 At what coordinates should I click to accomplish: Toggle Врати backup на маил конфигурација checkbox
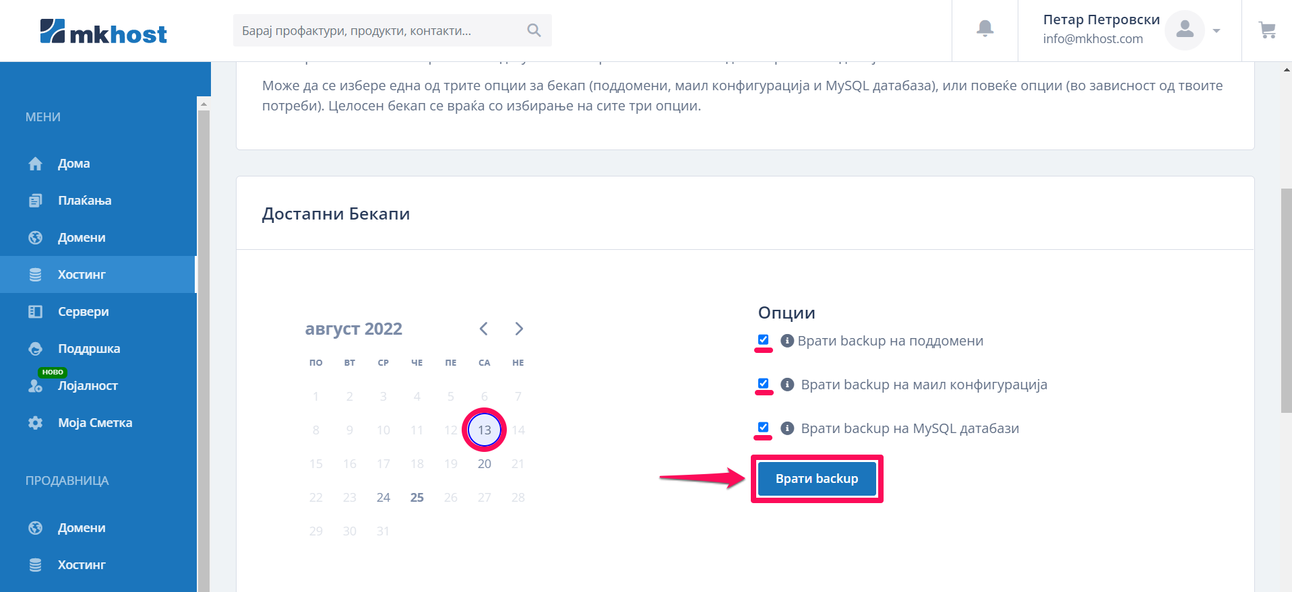click(763, 383)
